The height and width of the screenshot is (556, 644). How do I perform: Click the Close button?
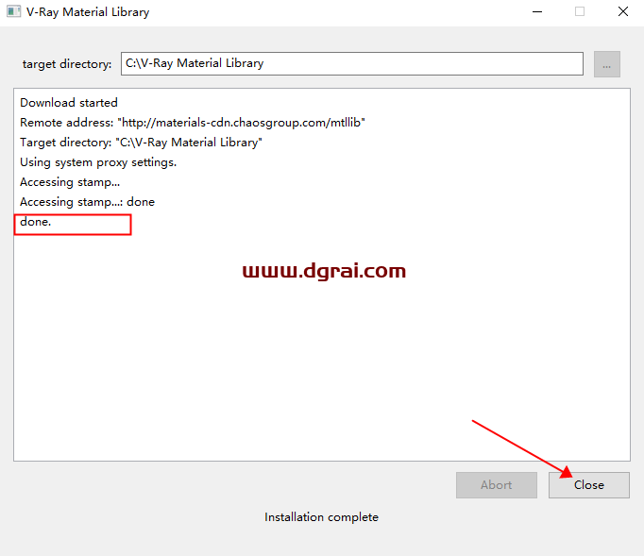pos(588,485)
